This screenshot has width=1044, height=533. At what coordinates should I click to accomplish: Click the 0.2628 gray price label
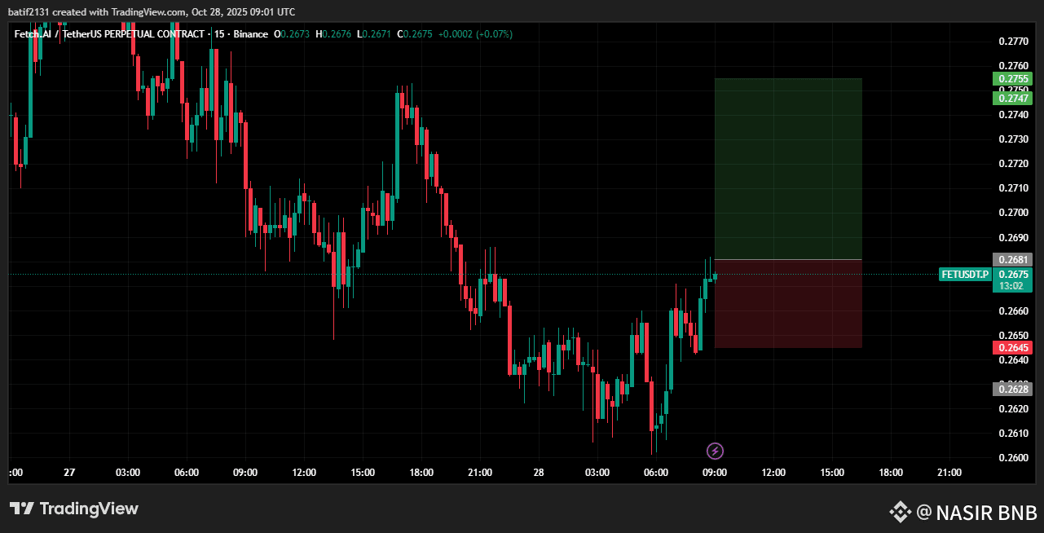[x=1012, y=389]
